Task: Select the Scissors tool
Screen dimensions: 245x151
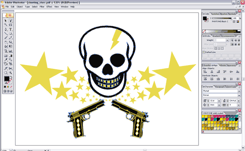Action: click(x=10, y=68)
